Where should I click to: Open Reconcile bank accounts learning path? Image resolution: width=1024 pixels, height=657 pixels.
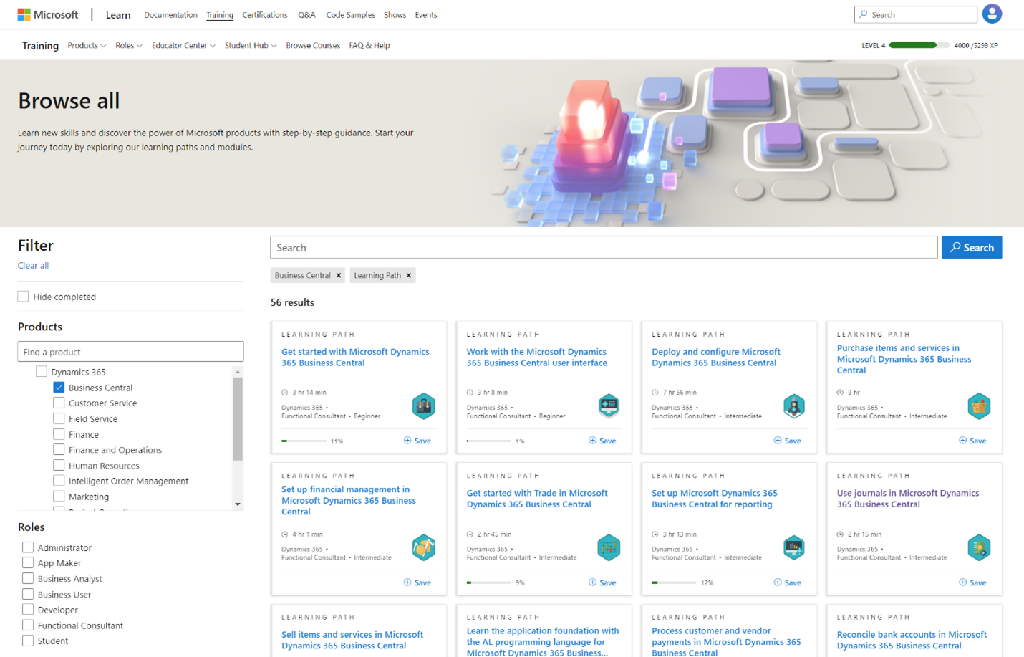(912, 640)
